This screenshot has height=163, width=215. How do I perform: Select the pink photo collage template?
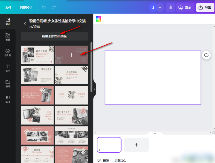[37, 135]
